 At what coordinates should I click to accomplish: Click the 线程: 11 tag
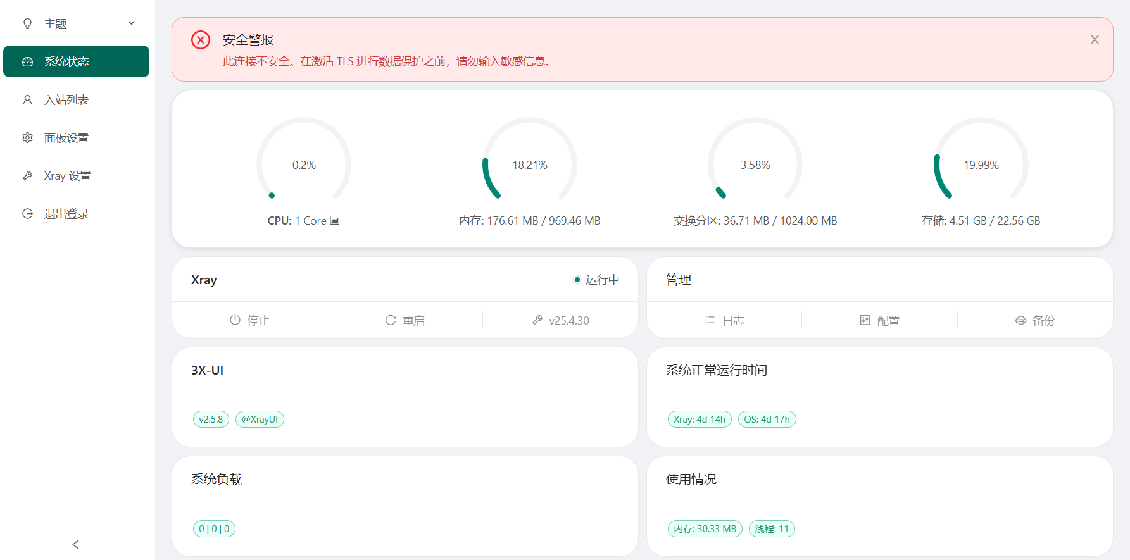coord(772,528)
